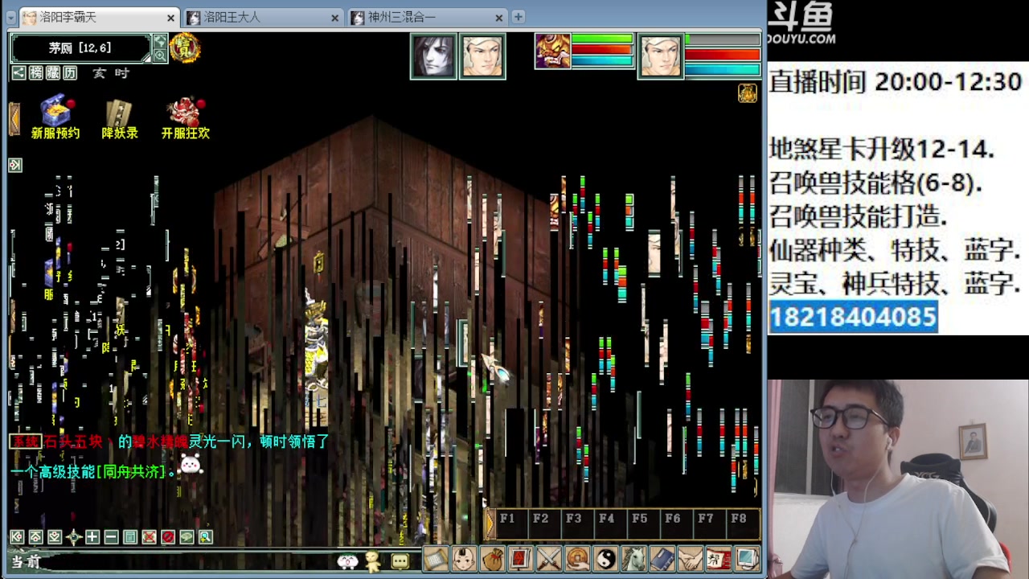
Task: Click chat scroll-to-start arrow button
Action: [17, 537]
